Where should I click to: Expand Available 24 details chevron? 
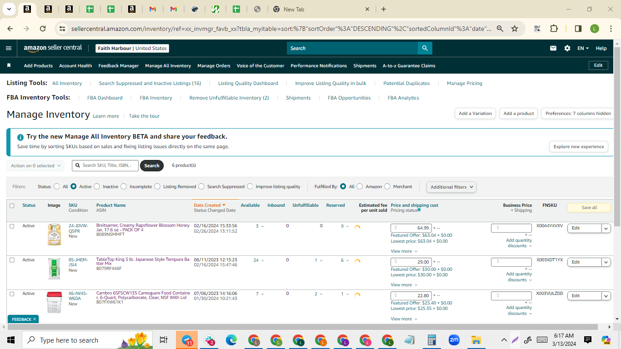click(x=262, y=260)
